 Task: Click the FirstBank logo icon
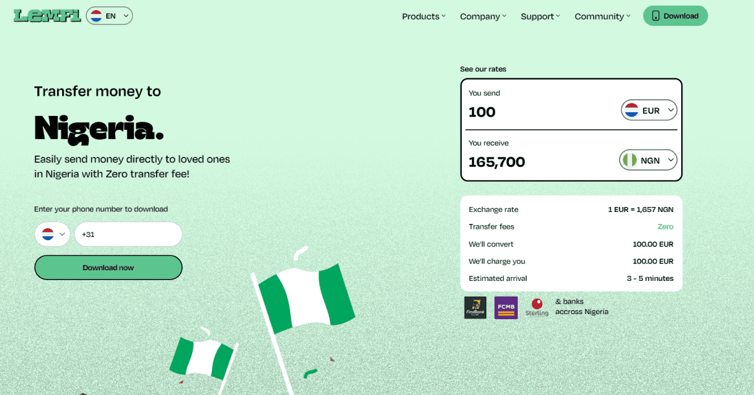point(475,308)
